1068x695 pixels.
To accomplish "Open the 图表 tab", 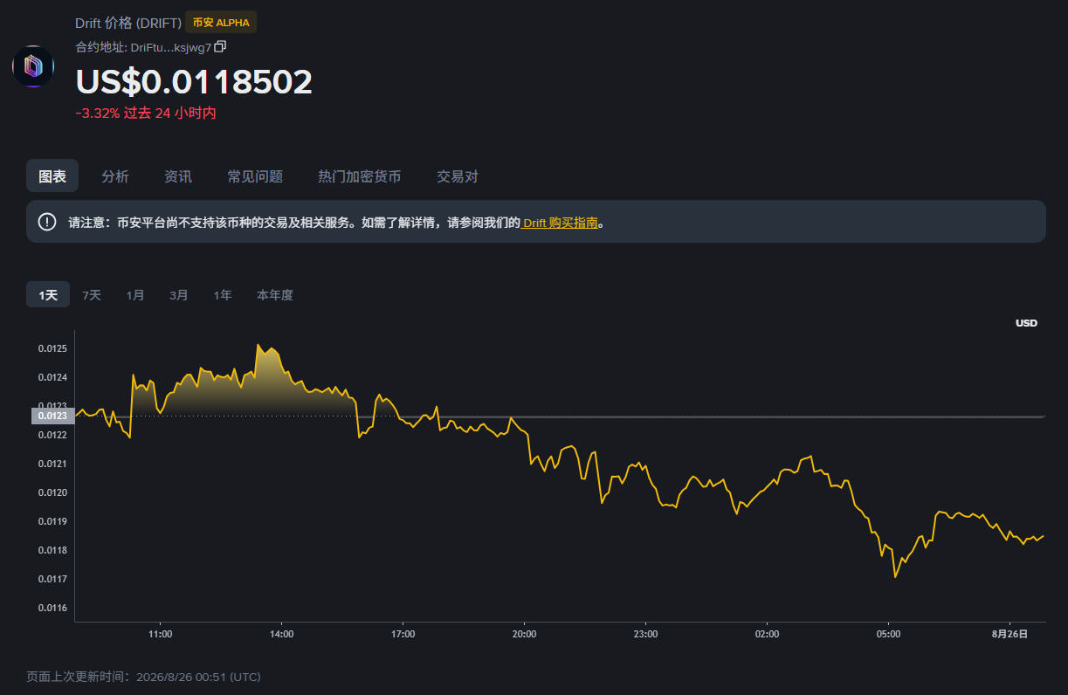I will pyautogui.click(x=52, y=176).
